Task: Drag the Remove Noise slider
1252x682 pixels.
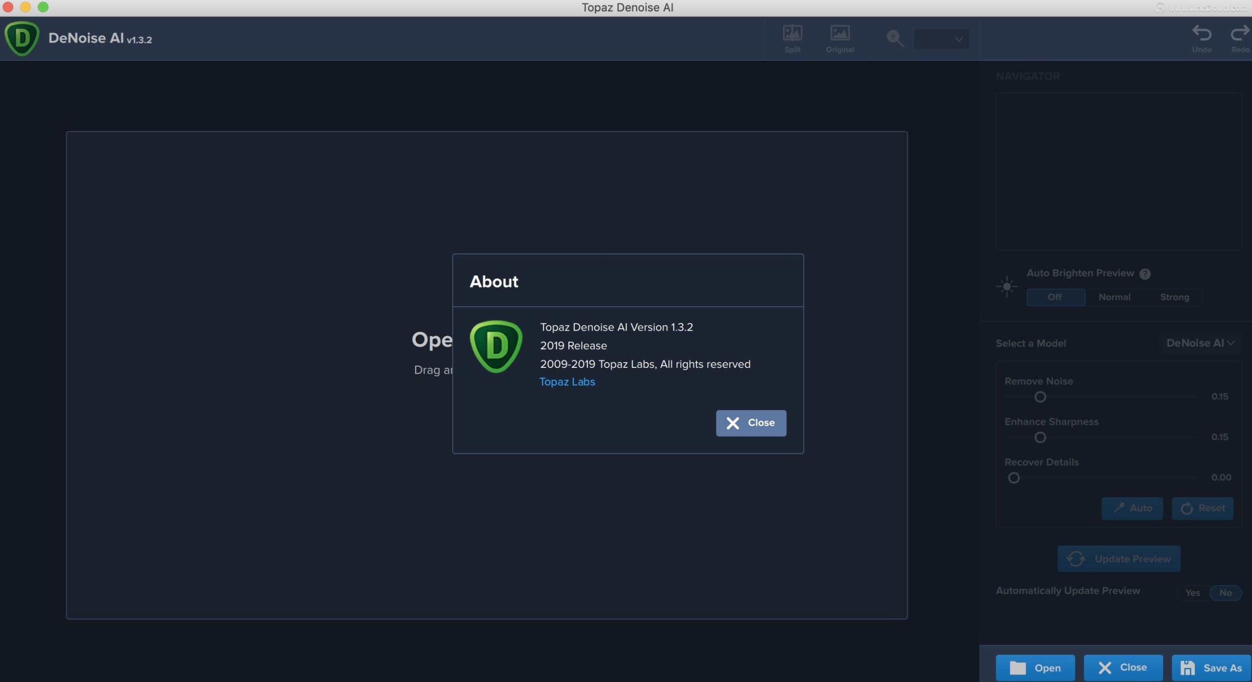Action: (1039, 396)
